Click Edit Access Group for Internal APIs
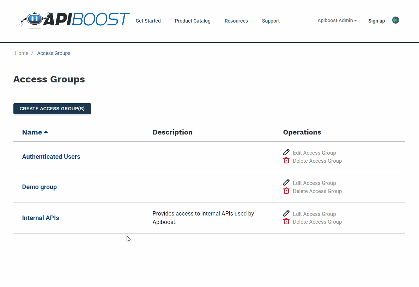The height and width of the screenshot is (287, 419). pos(314,214)
